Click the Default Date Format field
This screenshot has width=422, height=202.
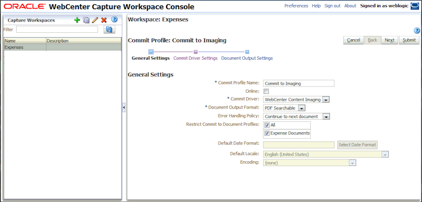298,145
